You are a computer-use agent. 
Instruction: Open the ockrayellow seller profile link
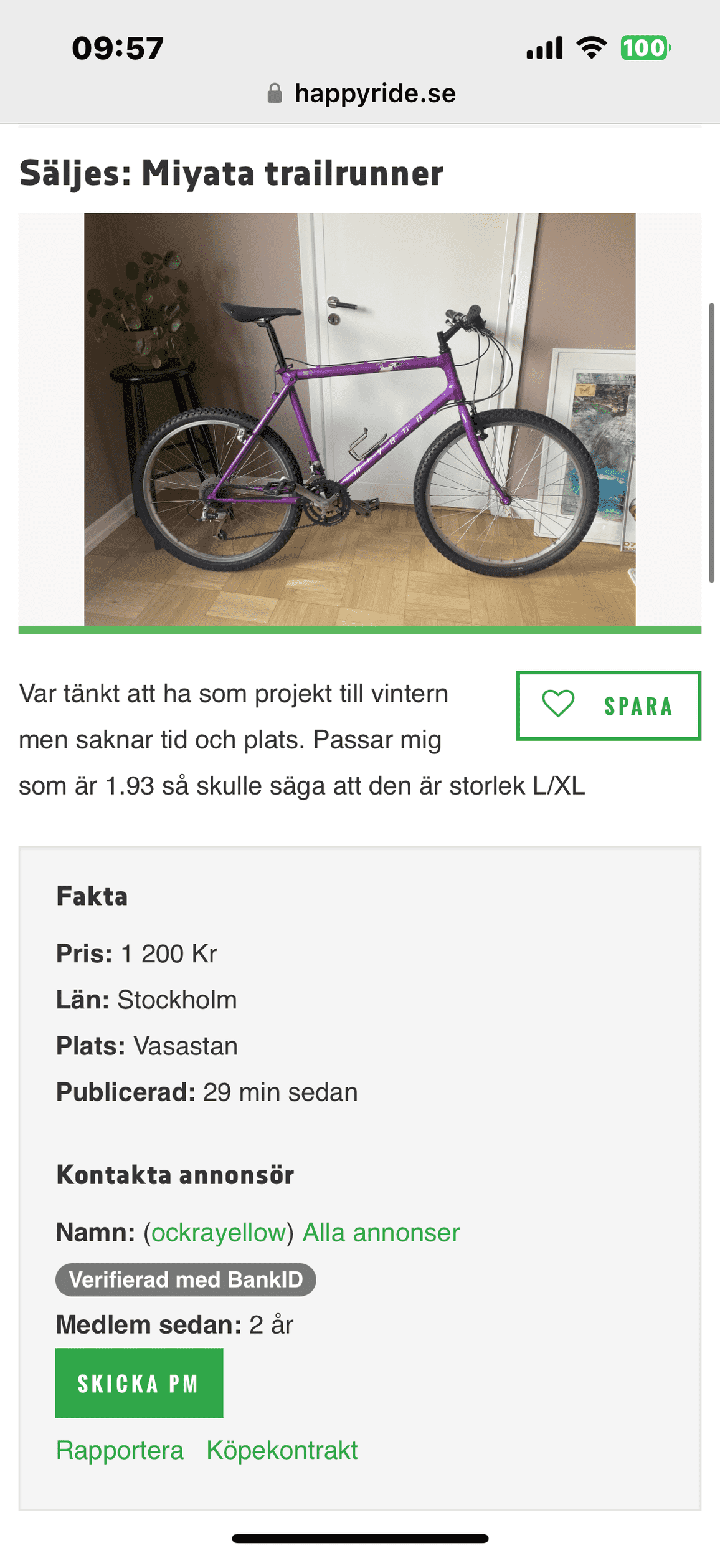(219, 1232)
